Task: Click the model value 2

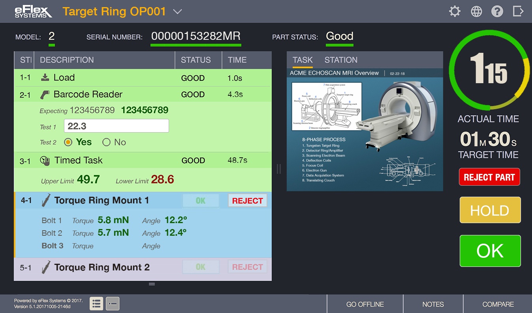Action: pos(52,36)
